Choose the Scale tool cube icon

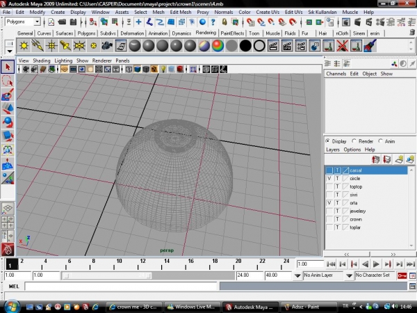click(x=8, y=136)
